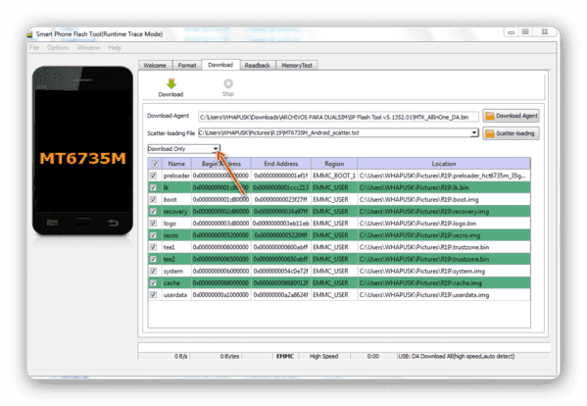Click the Region column header
The height and width of the screenshot is (406, 587).
click(x=334, y=164)
